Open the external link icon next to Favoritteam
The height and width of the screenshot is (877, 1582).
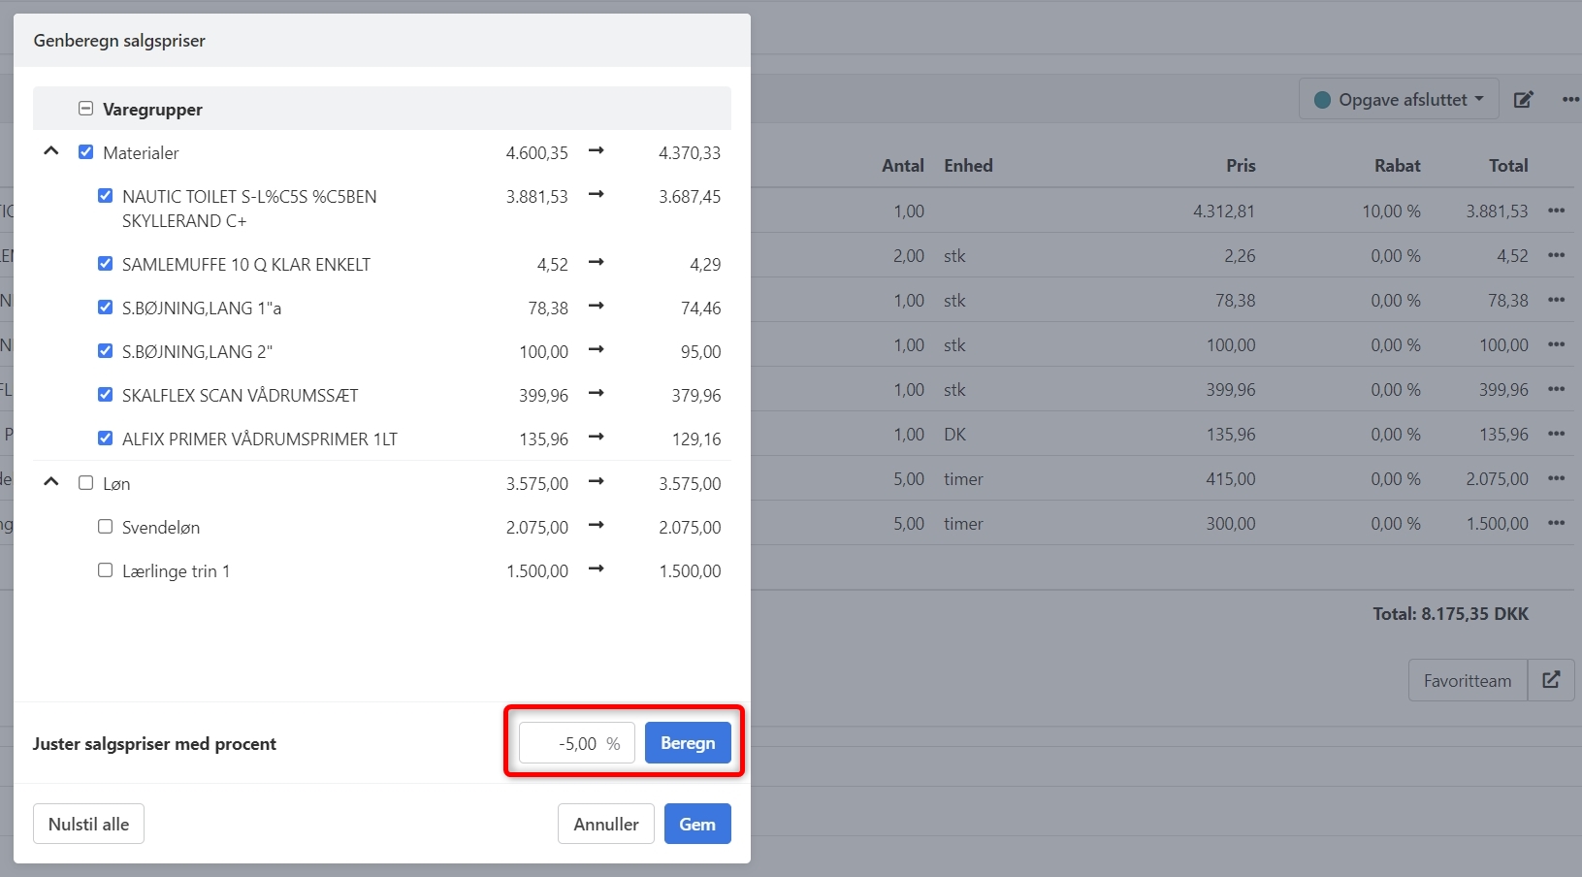[x=1550, y=680]
